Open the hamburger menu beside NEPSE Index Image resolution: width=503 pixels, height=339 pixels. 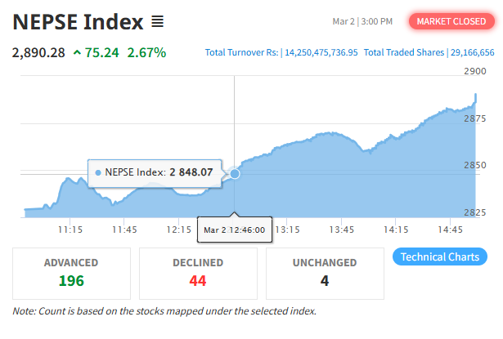pos(158,21)
